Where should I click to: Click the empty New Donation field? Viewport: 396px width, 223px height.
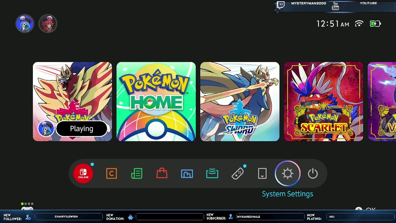[170, 217]
